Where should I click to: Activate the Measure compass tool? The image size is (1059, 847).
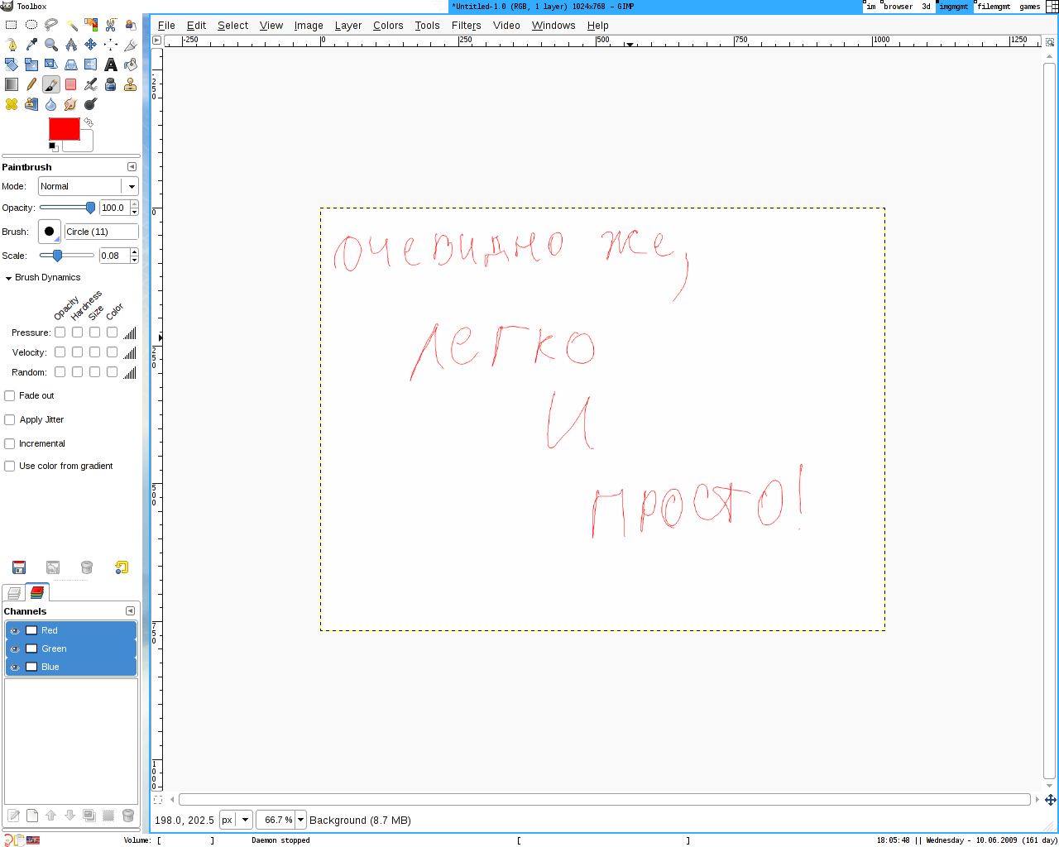(x=71, y=45)
